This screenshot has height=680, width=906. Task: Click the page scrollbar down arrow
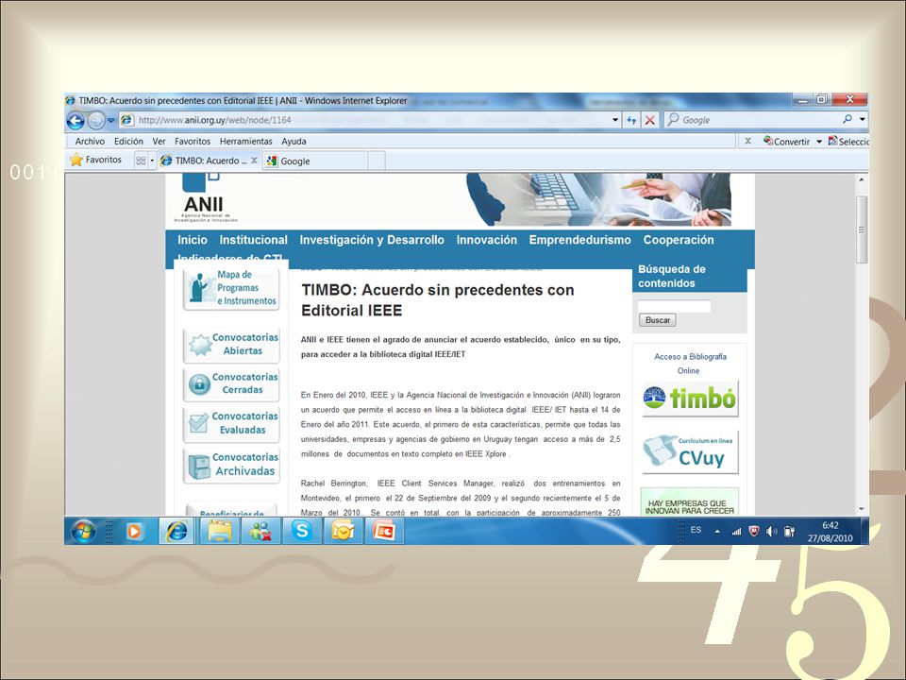click(x=862, y=509)
